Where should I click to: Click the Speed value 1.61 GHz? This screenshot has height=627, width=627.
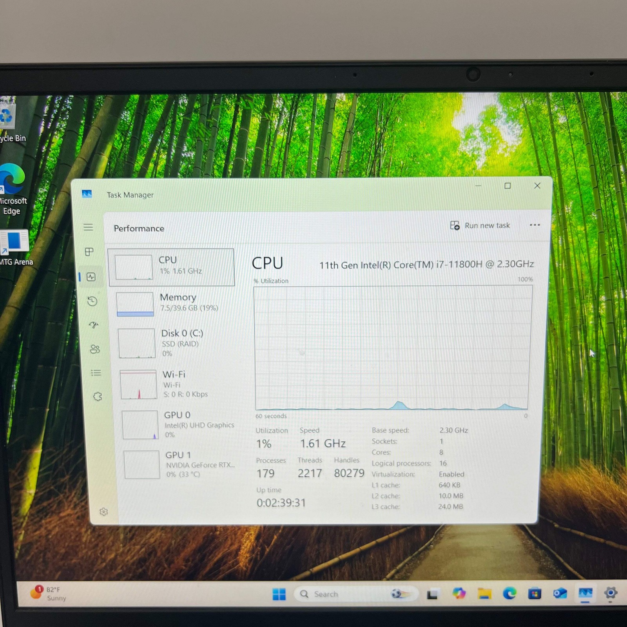coord(323,444)
